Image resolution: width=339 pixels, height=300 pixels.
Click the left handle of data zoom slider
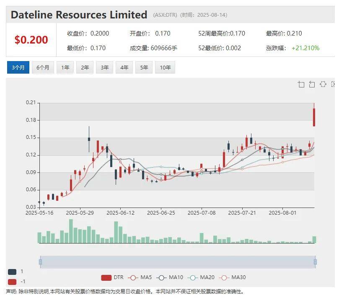point(40,262)
